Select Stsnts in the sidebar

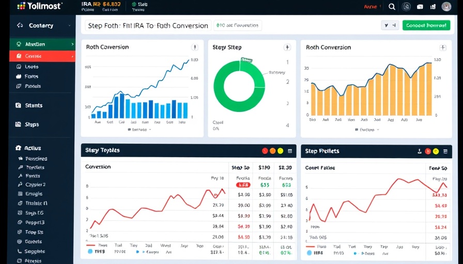click(34, 105)
